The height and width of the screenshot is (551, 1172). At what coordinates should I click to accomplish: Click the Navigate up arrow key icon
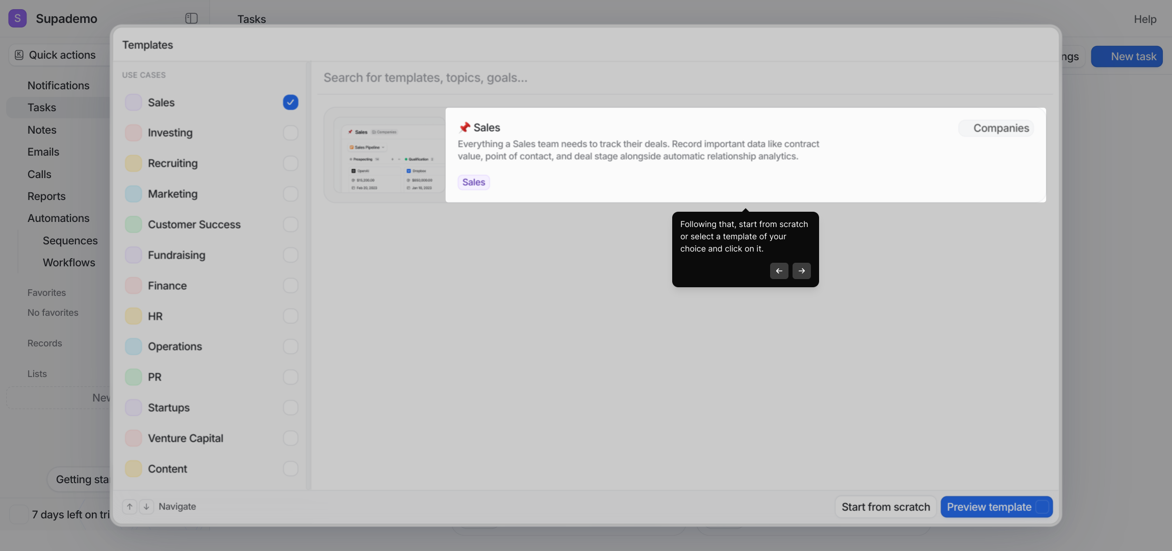[130, 507]
